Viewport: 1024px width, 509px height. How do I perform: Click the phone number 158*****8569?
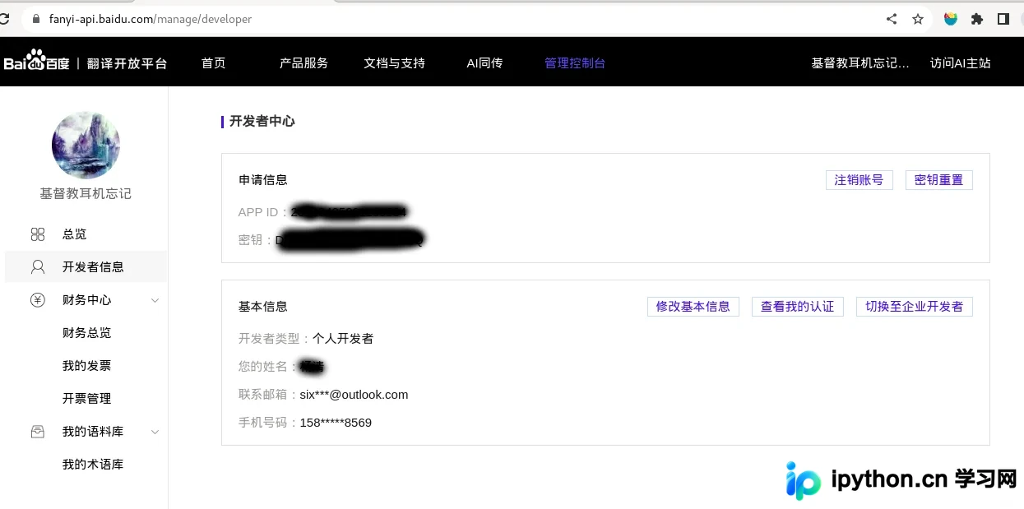336,423
